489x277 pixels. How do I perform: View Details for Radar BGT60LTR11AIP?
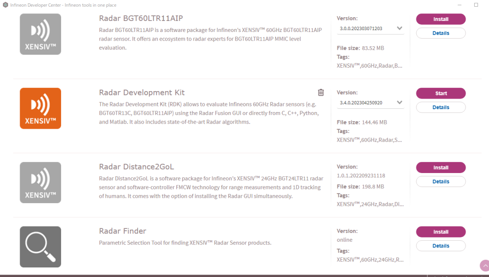point(441,33)
